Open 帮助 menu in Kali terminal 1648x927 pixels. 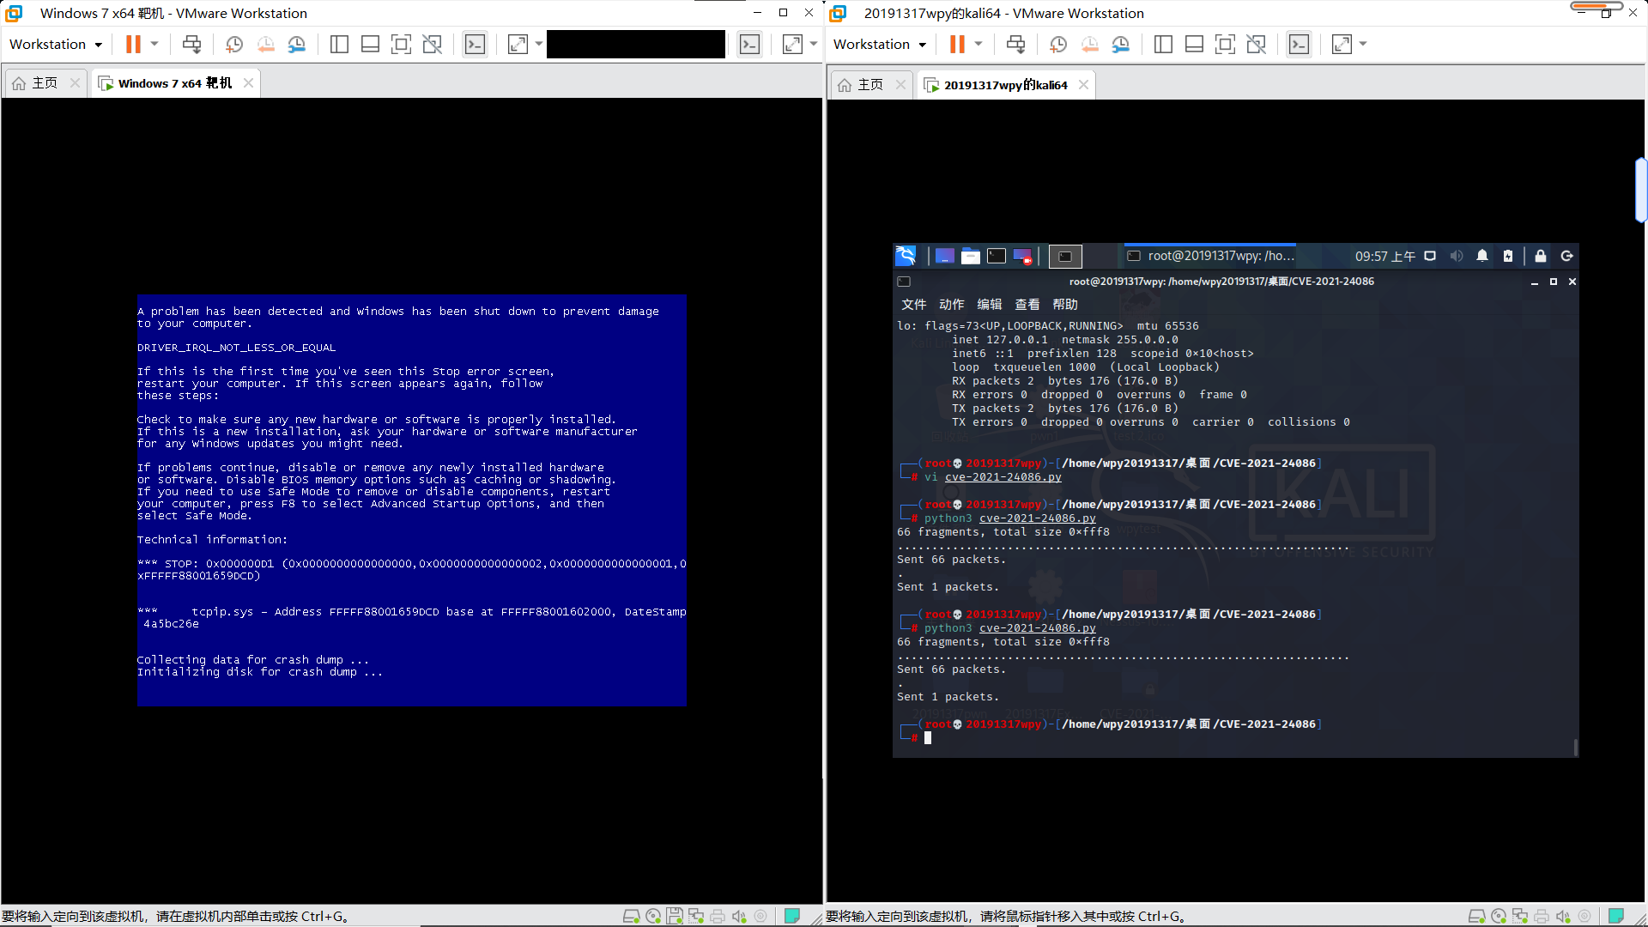click(1064, 305)
